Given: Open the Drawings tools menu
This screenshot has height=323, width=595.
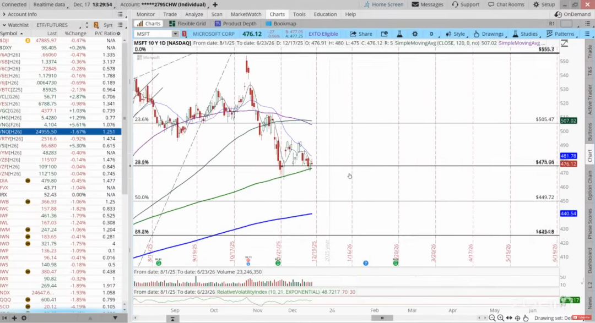Looking at the screenshot, I should (490, 34).
